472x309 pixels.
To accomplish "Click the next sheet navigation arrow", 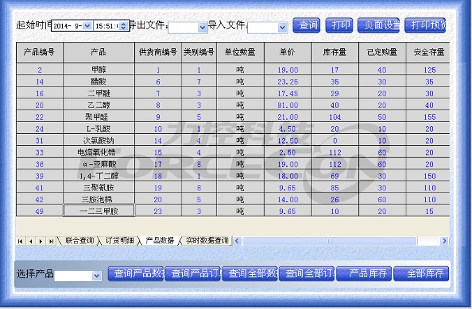I will click(40, 241).
